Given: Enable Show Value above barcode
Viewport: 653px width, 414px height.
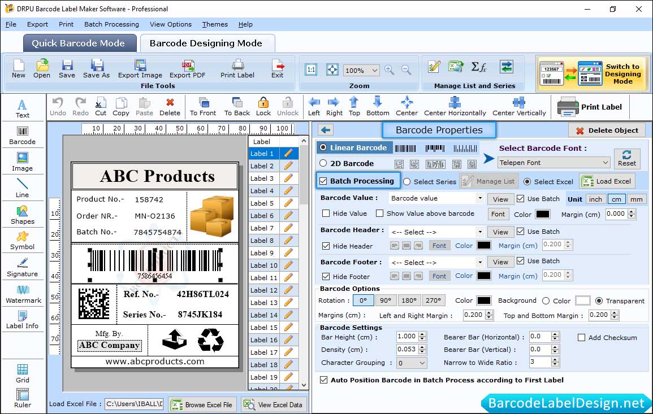Looking at the screenshot, I should pyautogui.click(x=380, y=213).
